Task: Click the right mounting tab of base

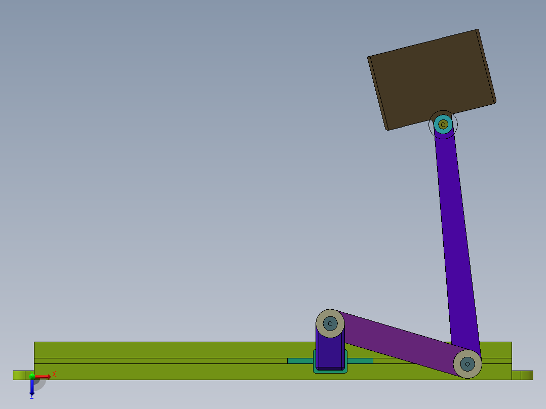Action: [x=522, y=375]
